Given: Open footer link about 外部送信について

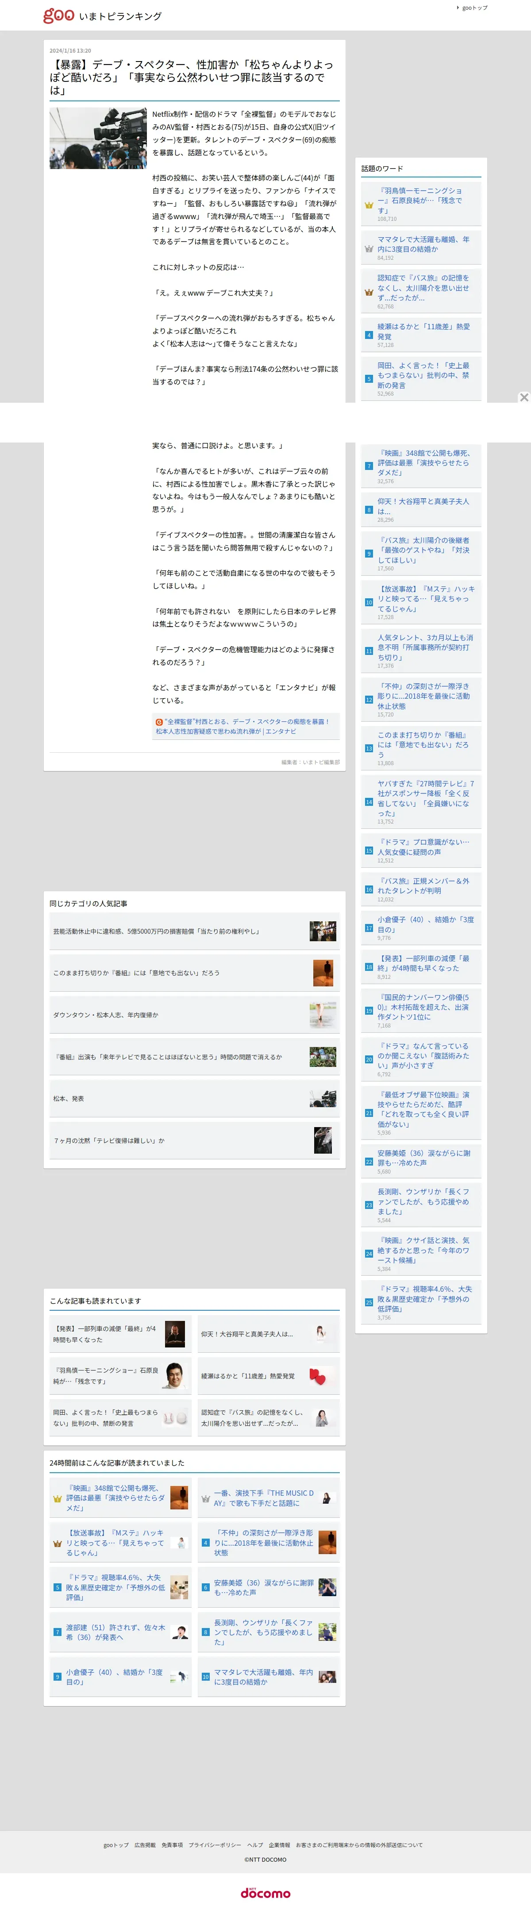Looking at the screenshot, I should (x=359, y=1845).
